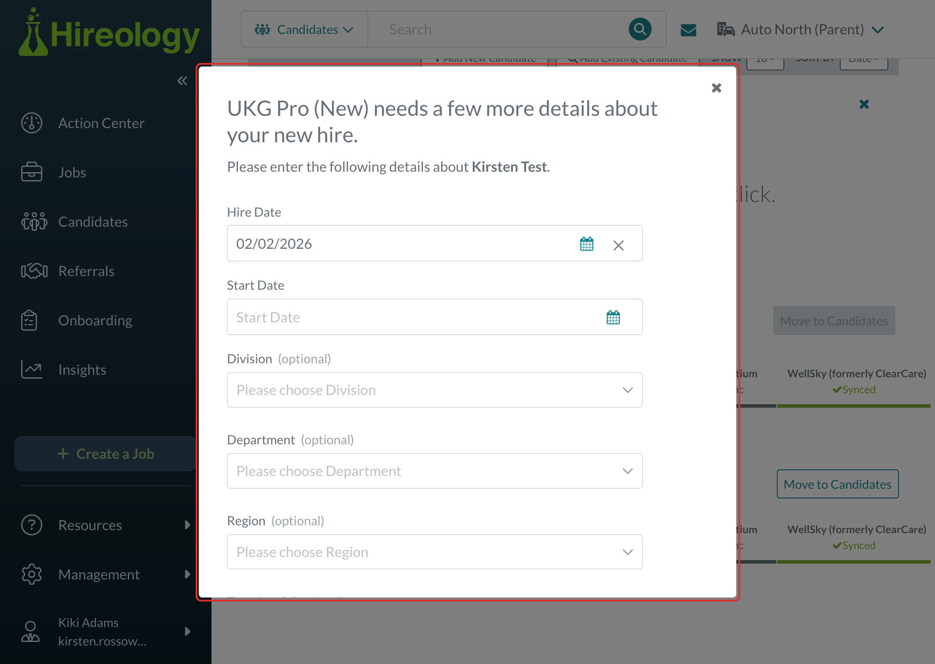This screenshot has width=935, height=664.
Task: Expand the Resources menu
Action: (x=106, y=525)
